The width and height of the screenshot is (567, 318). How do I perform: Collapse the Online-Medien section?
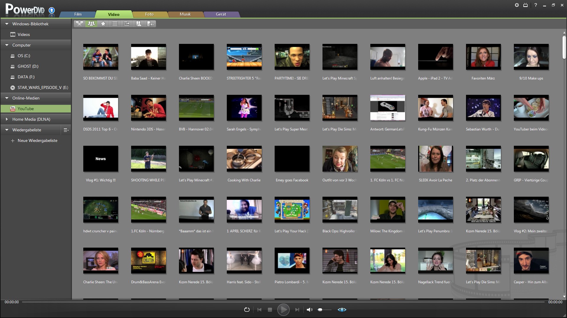[6, 98]
